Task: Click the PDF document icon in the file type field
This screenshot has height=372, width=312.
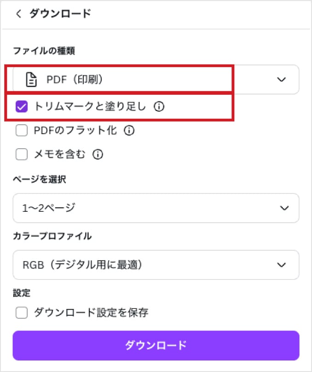Action: [x=30, y=79]
